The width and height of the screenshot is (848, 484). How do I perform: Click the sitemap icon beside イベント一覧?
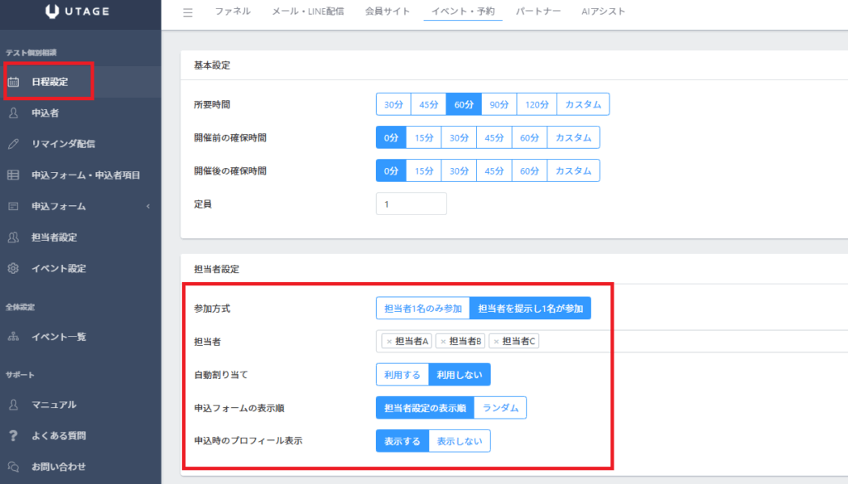point(13,337)
